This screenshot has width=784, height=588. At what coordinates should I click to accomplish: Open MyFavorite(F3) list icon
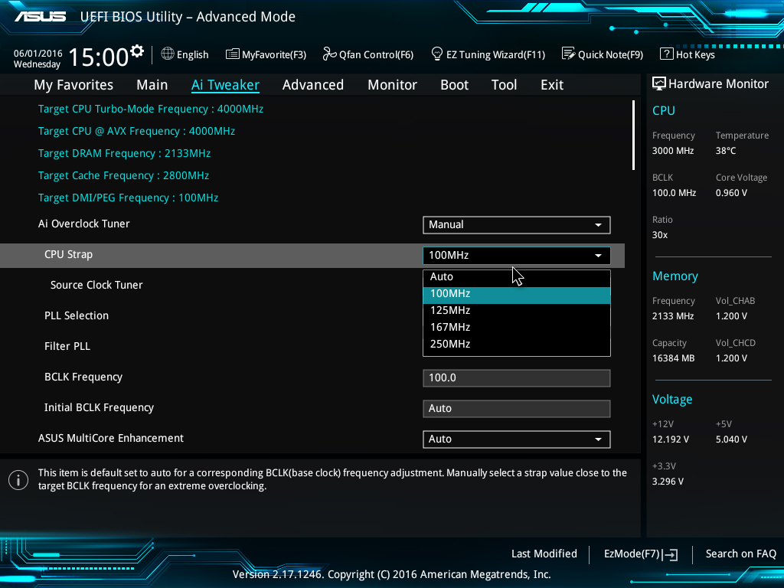coord(233,54)
